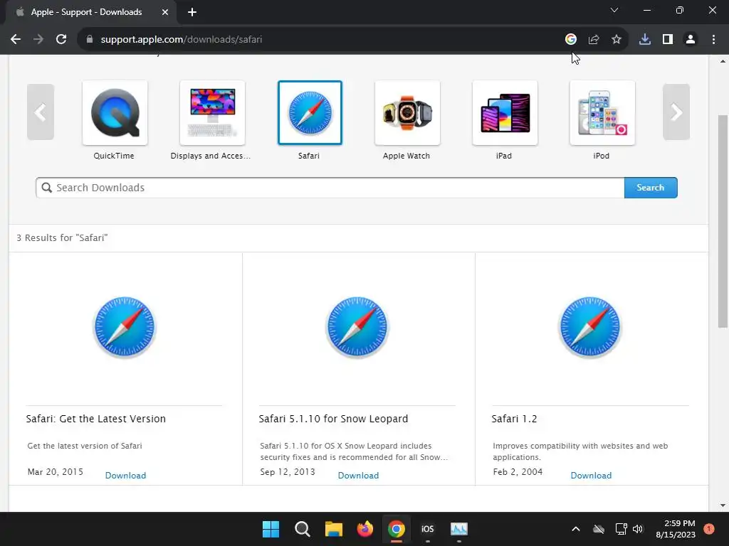Open the Google account icon in address bar
The width and height of the screenshot is (729, 546).
point(570,40)
